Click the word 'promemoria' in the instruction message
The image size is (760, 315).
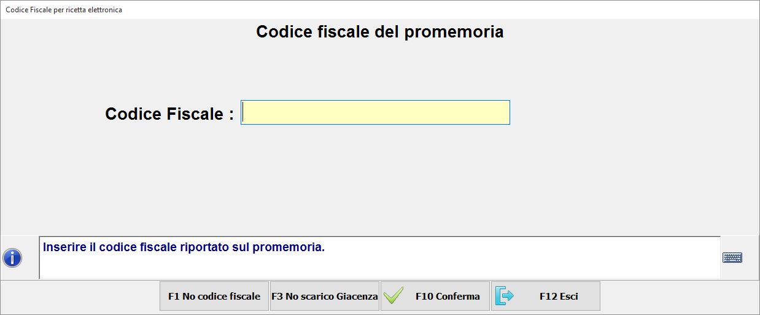[292, 247]
